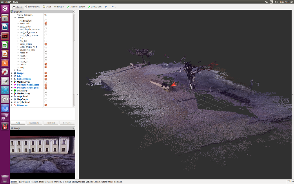The width and height of the screenshot is (294, 184).
Task: Activate the Move Camera tool
Action: point(32,7)
